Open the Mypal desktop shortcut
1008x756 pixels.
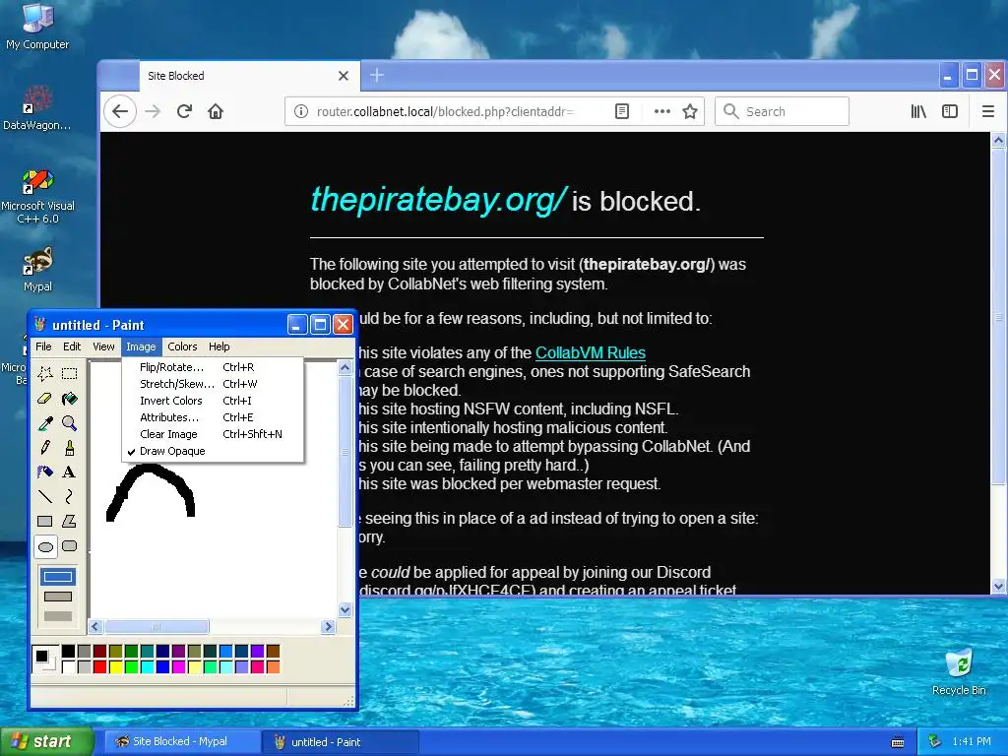click(38, 270)
